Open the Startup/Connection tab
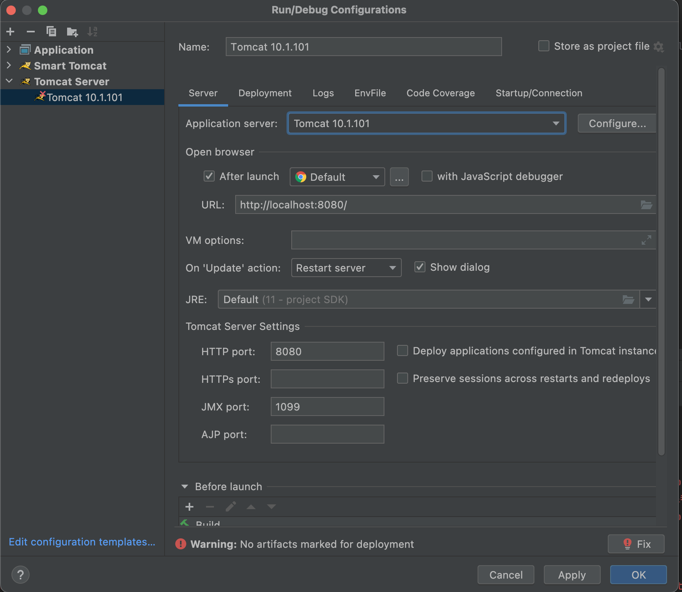Viewport: 682px width, 592px height. [539, 93]
